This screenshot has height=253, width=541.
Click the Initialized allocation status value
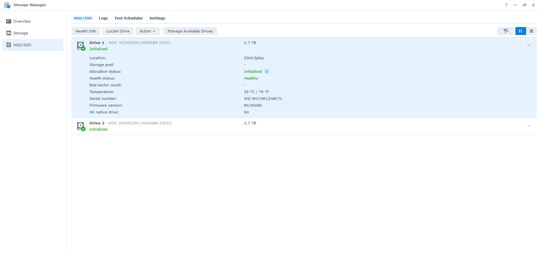coord(253,72)
